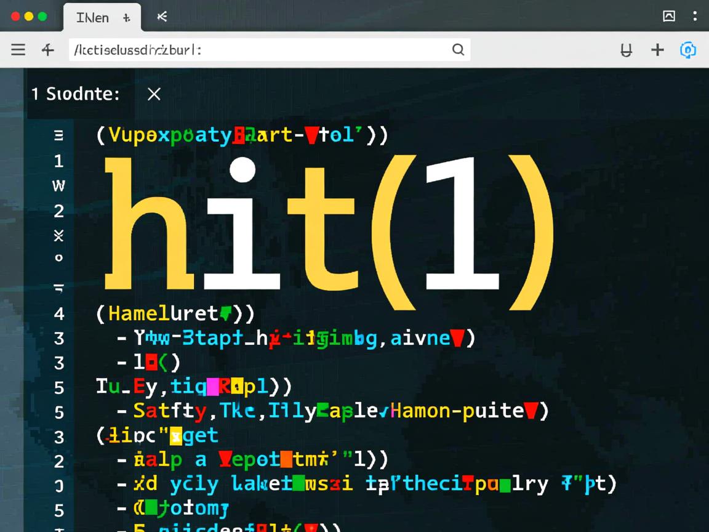Open the hamburger menu in the toolbar
This screenshot has height=532, width=709.
[18, 50]
